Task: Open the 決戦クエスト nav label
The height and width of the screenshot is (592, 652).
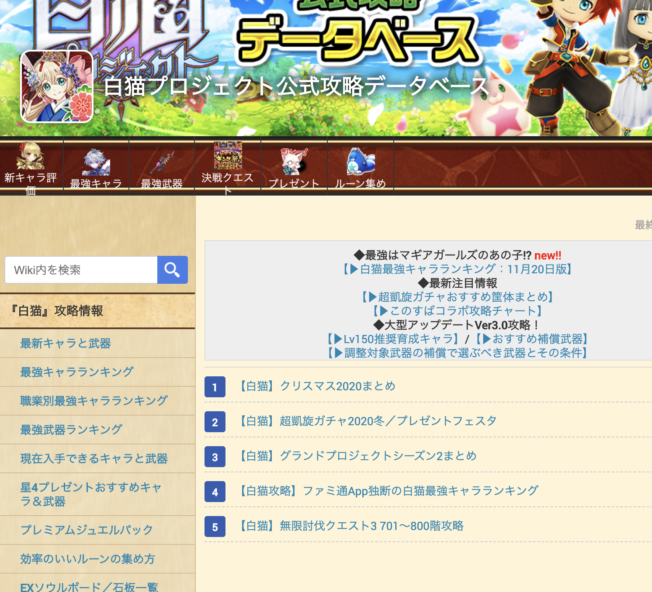Action: point(228,184)
